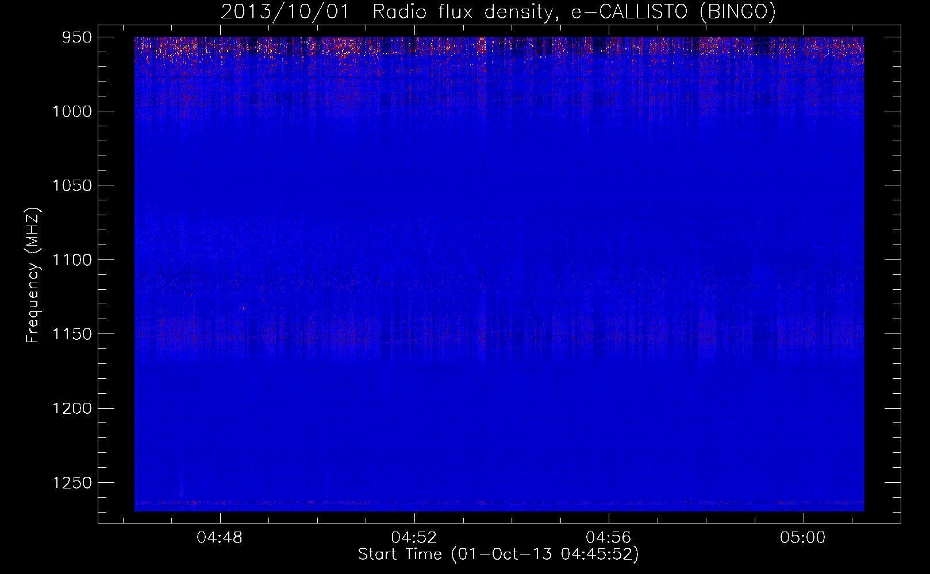Click the 04:48 time tick label
This screenshot has width=930, height=574.
pos(220,538)
